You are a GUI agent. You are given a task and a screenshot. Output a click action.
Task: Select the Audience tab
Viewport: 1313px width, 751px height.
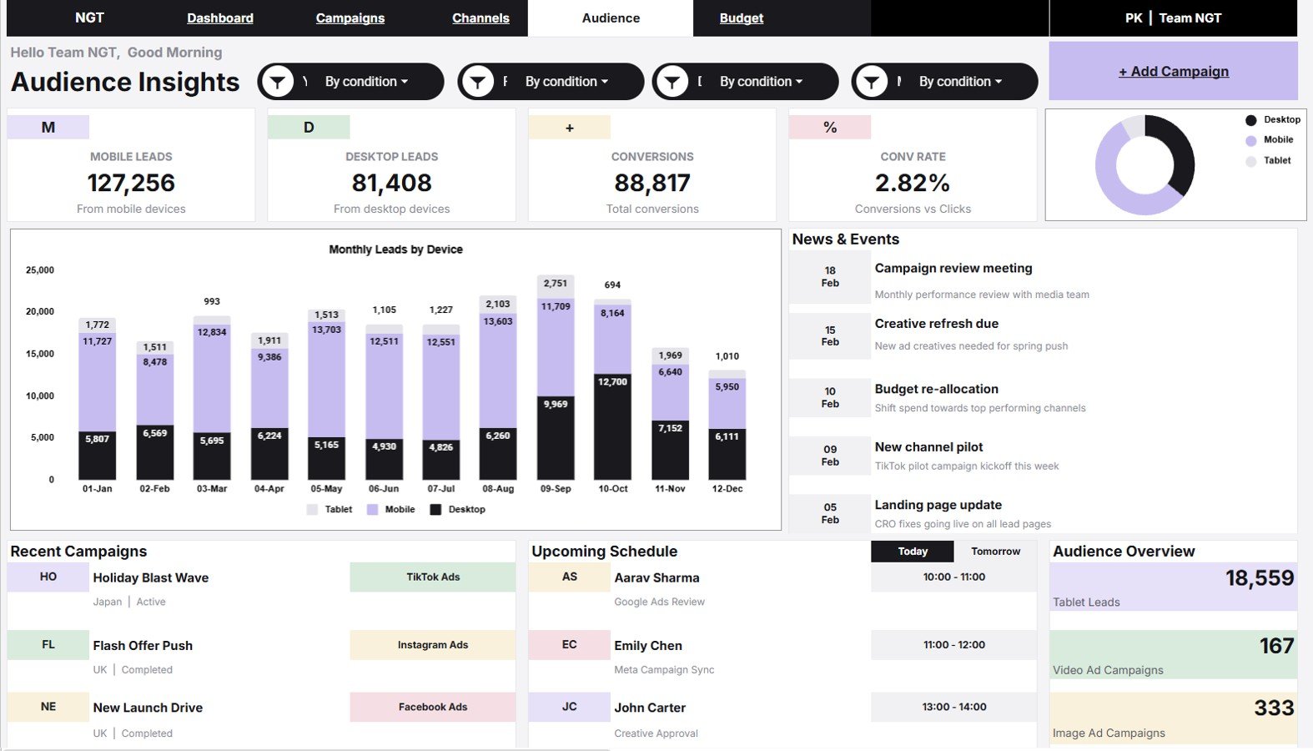point(611,18)
